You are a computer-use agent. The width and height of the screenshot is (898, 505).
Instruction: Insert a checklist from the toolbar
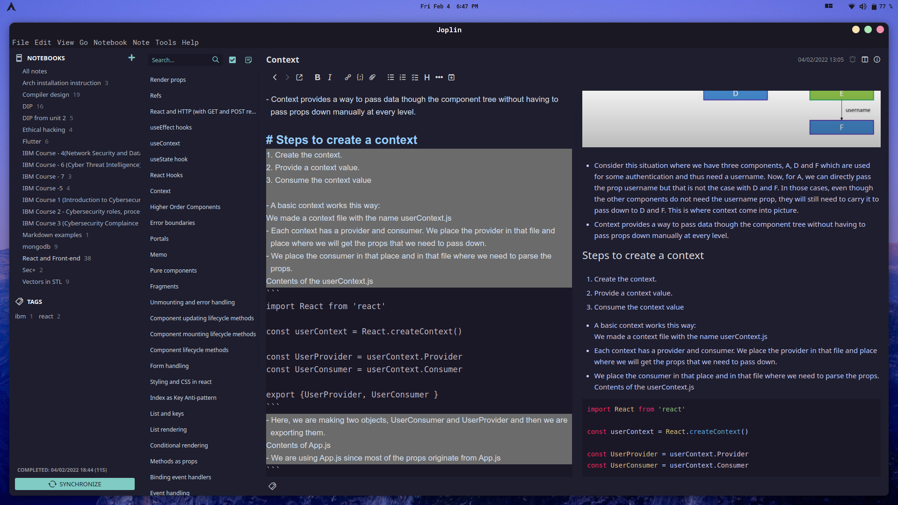415,77
